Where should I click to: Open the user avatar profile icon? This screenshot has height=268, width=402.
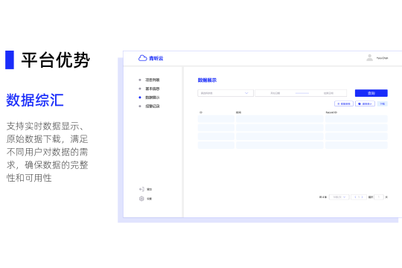point(369,58)
